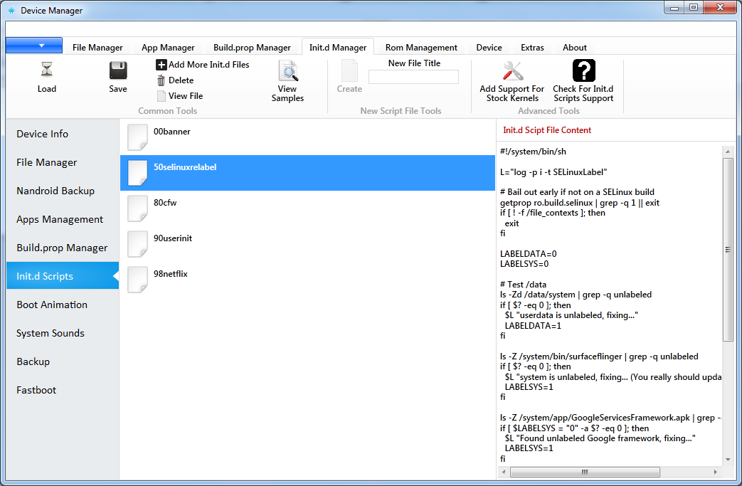Click Add More Init.d Files plus icon
Image resolution: width=742 pixels, height=486 pixels.
point(161,65)
